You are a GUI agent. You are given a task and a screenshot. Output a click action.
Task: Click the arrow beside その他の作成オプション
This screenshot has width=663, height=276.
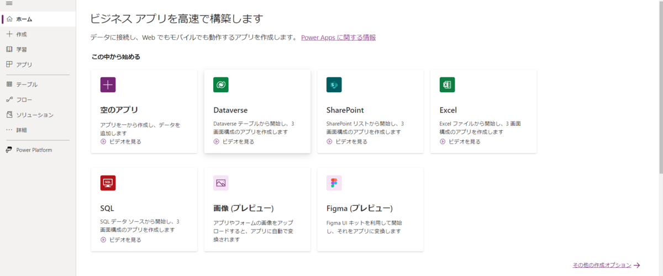click(x=637, y=266)
